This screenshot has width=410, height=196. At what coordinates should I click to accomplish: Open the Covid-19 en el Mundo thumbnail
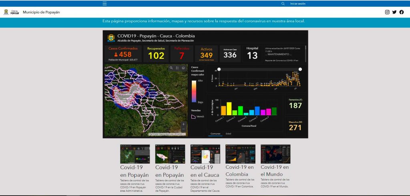(275, 154)
